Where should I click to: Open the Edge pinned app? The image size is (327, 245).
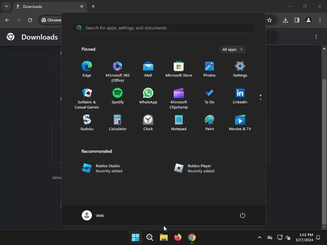pos(87,69)
